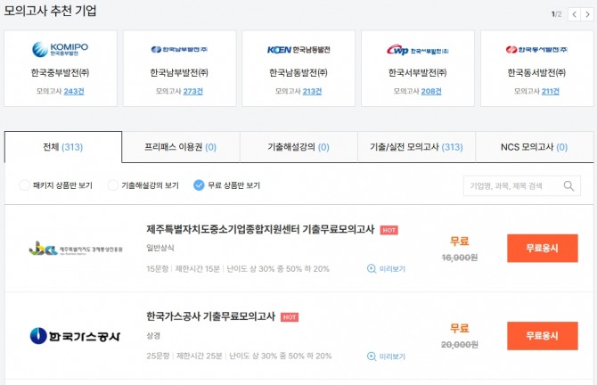Uncheck 무료 상품만 보기 filter
This screenshot has height=385, width=597.
(x=199, y=185)
